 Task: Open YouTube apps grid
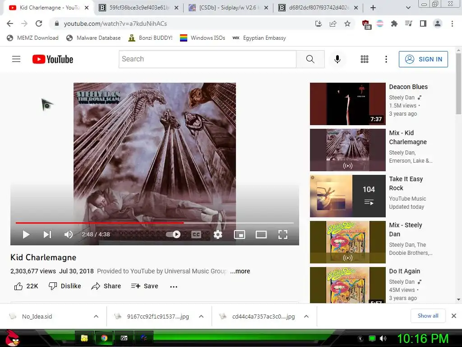point(365,59)
